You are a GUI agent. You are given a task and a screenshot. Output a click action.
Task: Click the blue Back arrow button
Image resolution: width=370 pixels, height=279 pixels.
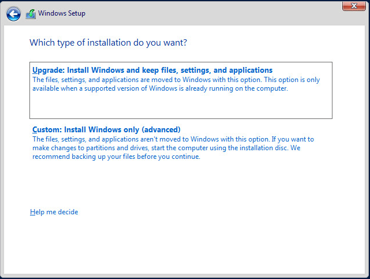[x=13, y=13]
